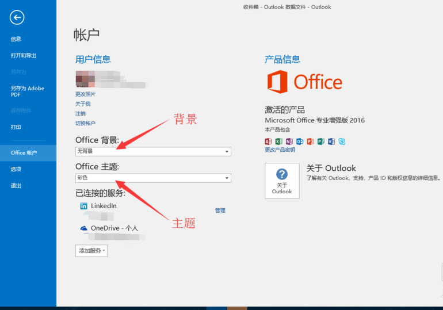
Task: Click the Word product icon
Action: point(331,141)
